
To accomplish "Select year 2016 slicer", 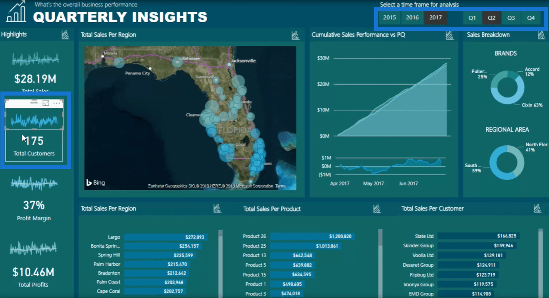I will click(412, 18).
